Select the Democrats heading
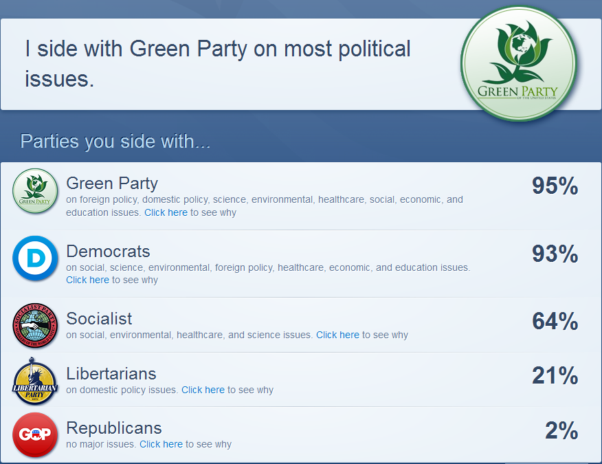 pos(109,252)
